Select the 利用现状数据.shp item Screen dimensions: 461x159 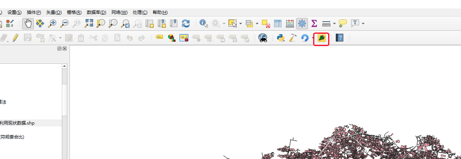click(17, 123)
